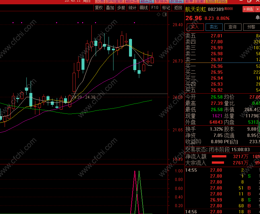Click the 换手 1.32% value
260x214 pixels.
(x=216, y=129)
